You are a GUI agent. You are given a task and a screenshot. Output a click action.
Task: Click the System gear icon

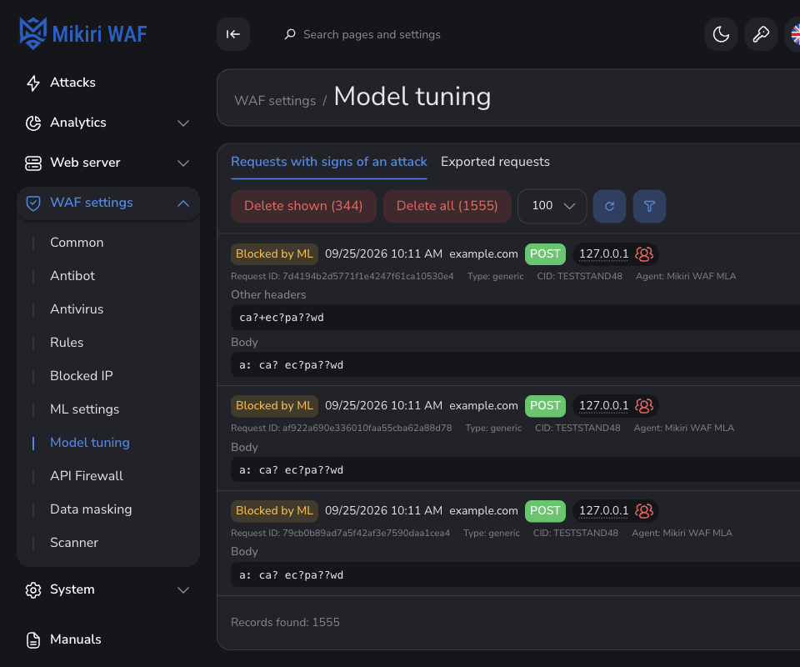pyautogui.click(x=33, y=590)
